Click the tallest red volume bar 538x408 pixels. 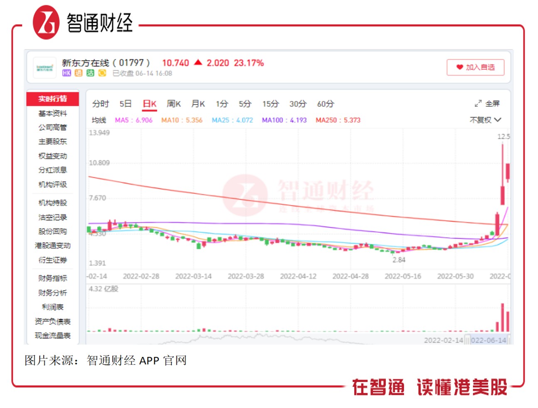click(x=503, y=317)
